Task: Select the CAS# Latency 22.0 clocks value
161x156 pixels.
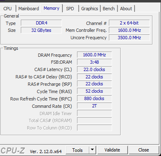Action: click(x=95, y=69)
